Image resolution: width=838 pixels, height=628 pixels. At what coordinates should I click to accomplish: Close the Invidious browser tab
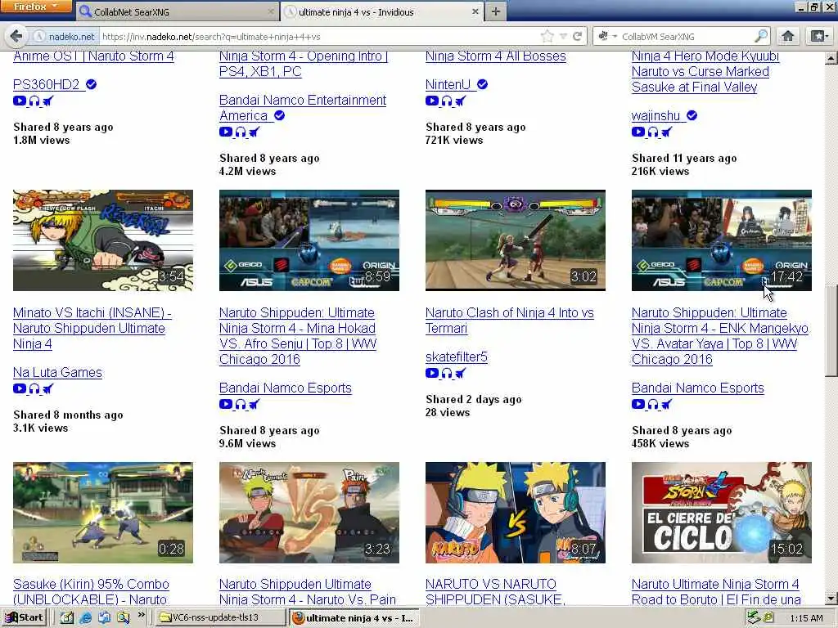(475, 11)
